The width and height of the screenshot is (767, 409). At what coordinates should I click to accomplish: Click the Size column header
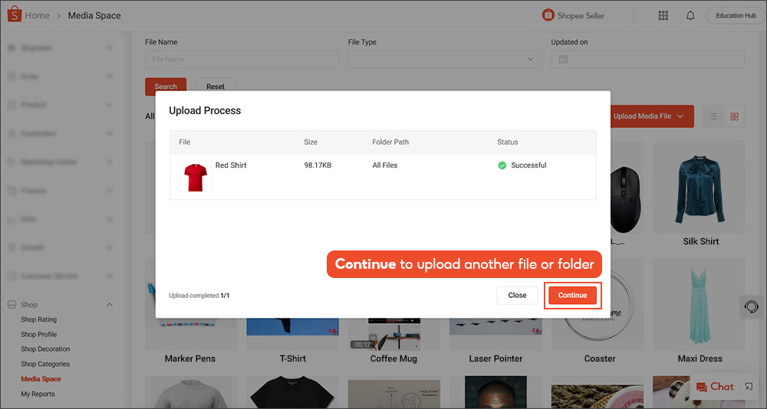click(311, 142)
